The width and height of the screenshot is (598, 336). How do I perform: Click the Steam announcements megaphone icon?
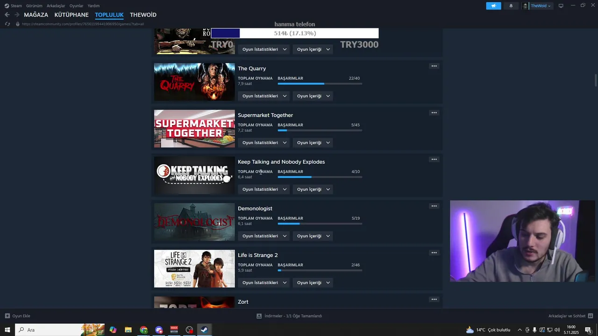coord(493,6)
